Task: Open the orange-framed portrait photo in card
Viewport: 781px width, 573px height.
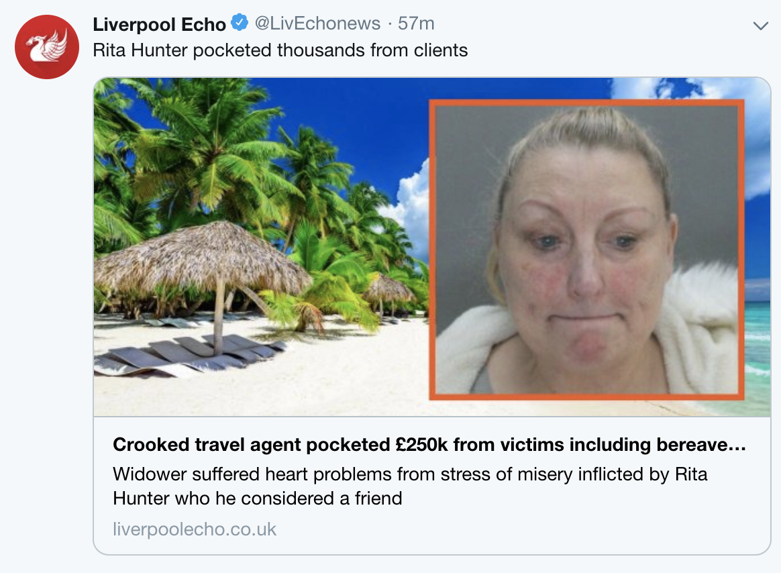Action: [x=586, y=250]
